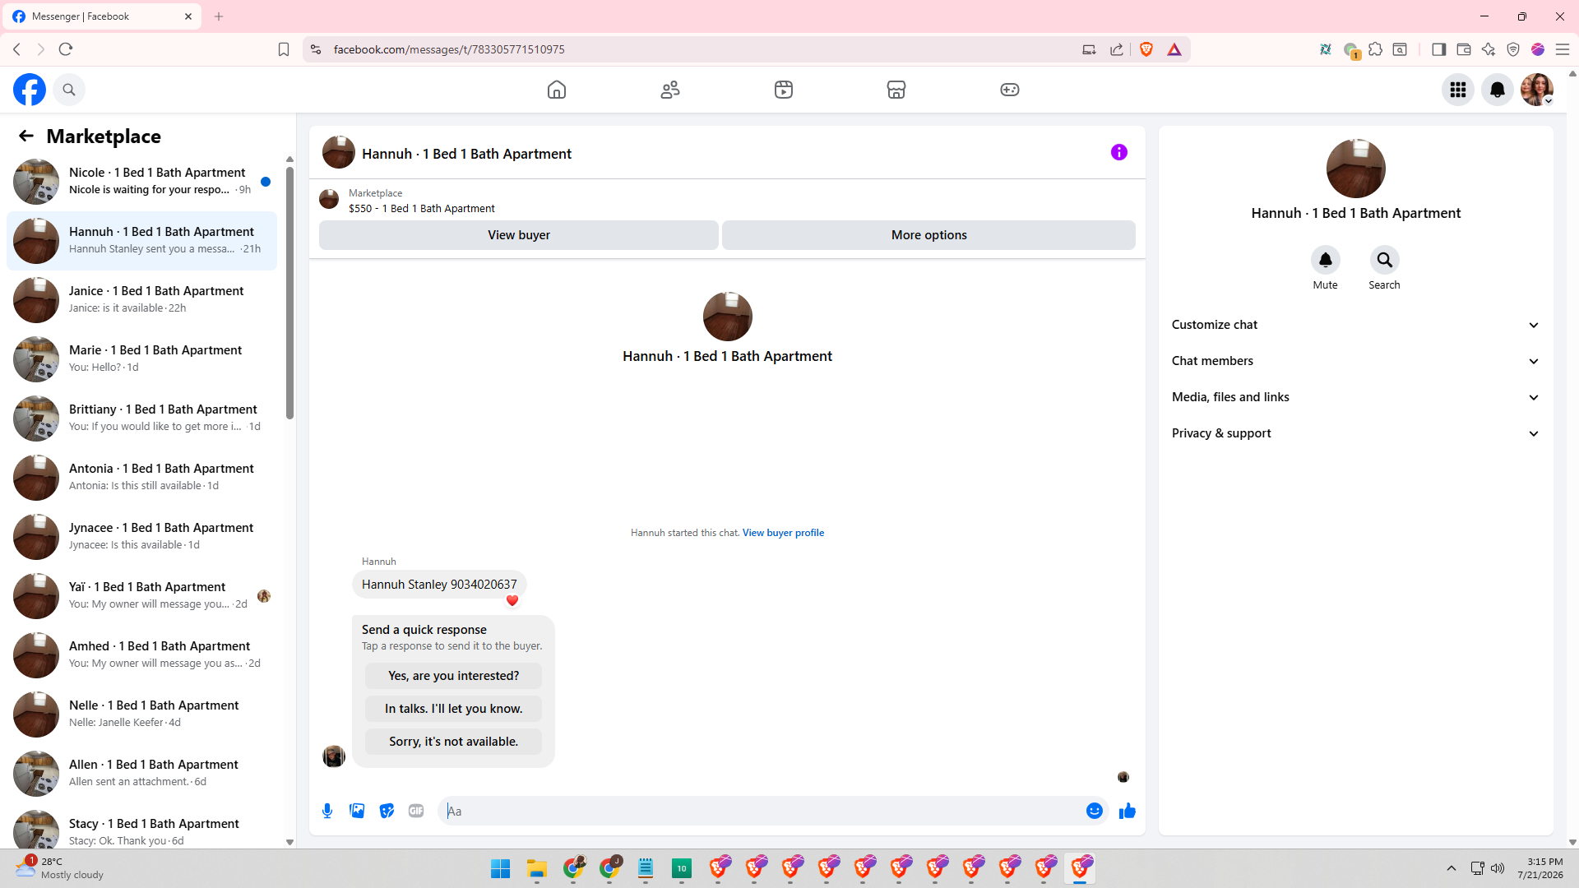Click the conversation list scroll-down arrow
Viewport: 1579px width, 888px height.
click(289, 842)
